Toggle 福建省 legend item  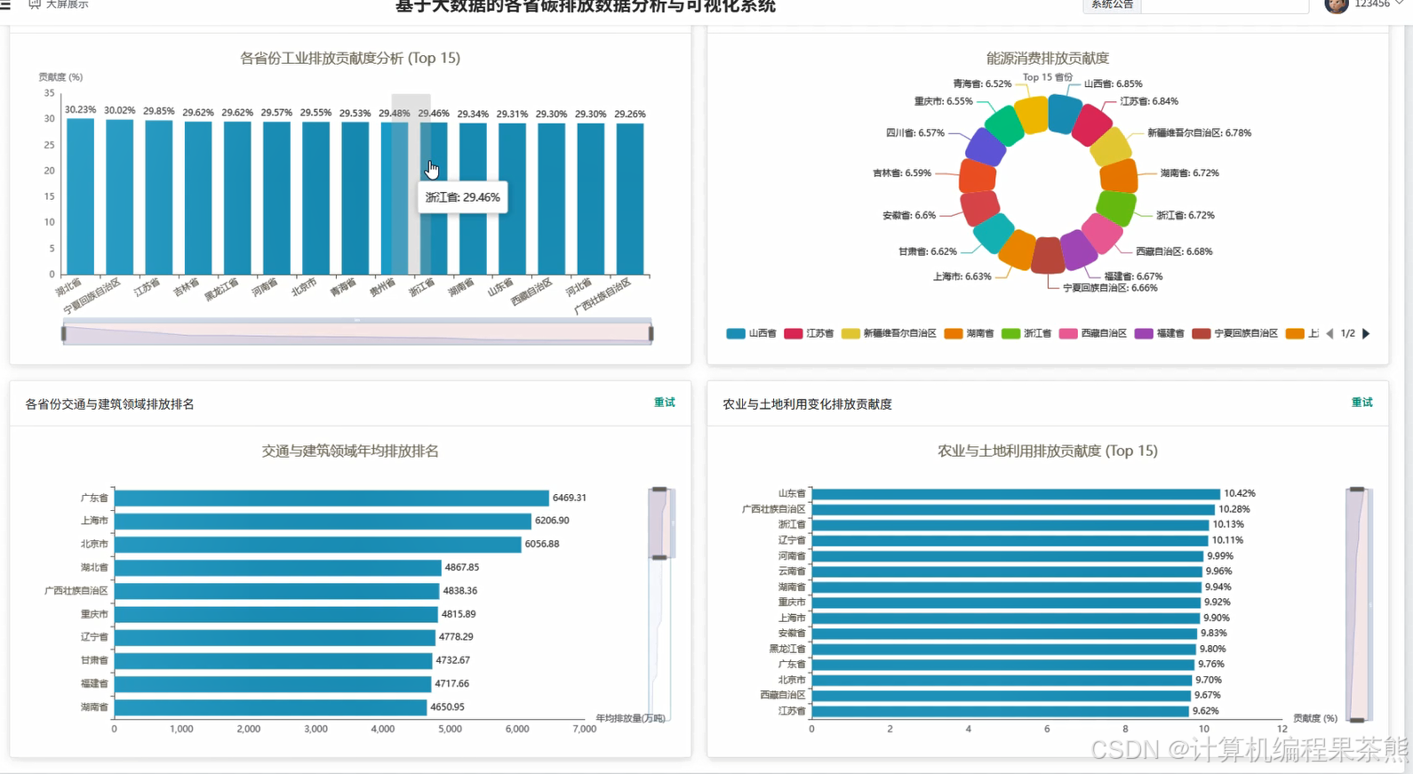pyautogui.click(x=1160, y=333)
